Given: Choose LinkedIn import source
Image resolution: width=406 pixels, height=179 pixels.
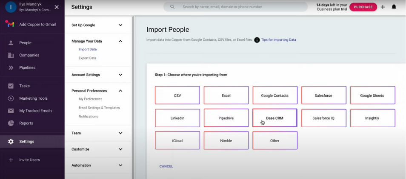Looking at the screenshot, I should point(177,118).
